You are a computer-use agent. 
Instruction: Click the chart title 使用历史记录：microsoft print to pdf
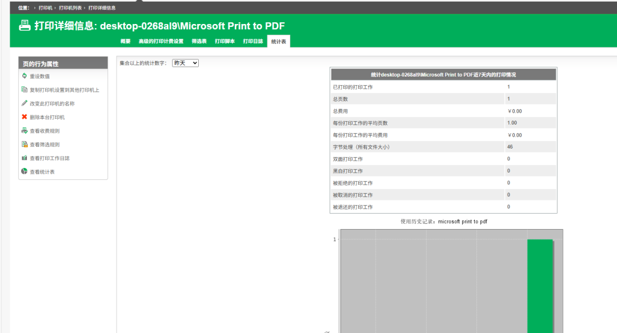tap(444, 222)
